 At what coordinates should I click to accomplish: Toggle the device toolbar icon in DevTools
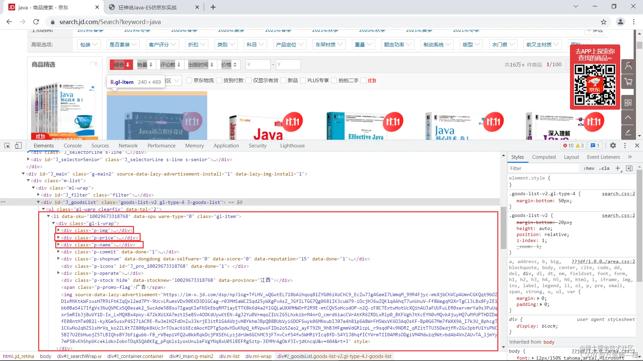tap(18, 145)
